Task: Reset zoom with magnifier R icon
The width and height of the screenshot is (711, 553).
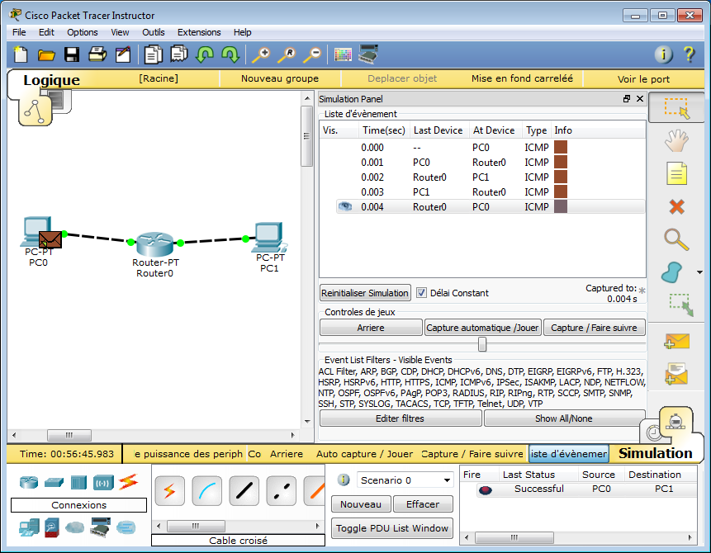Action: [287, 54]
